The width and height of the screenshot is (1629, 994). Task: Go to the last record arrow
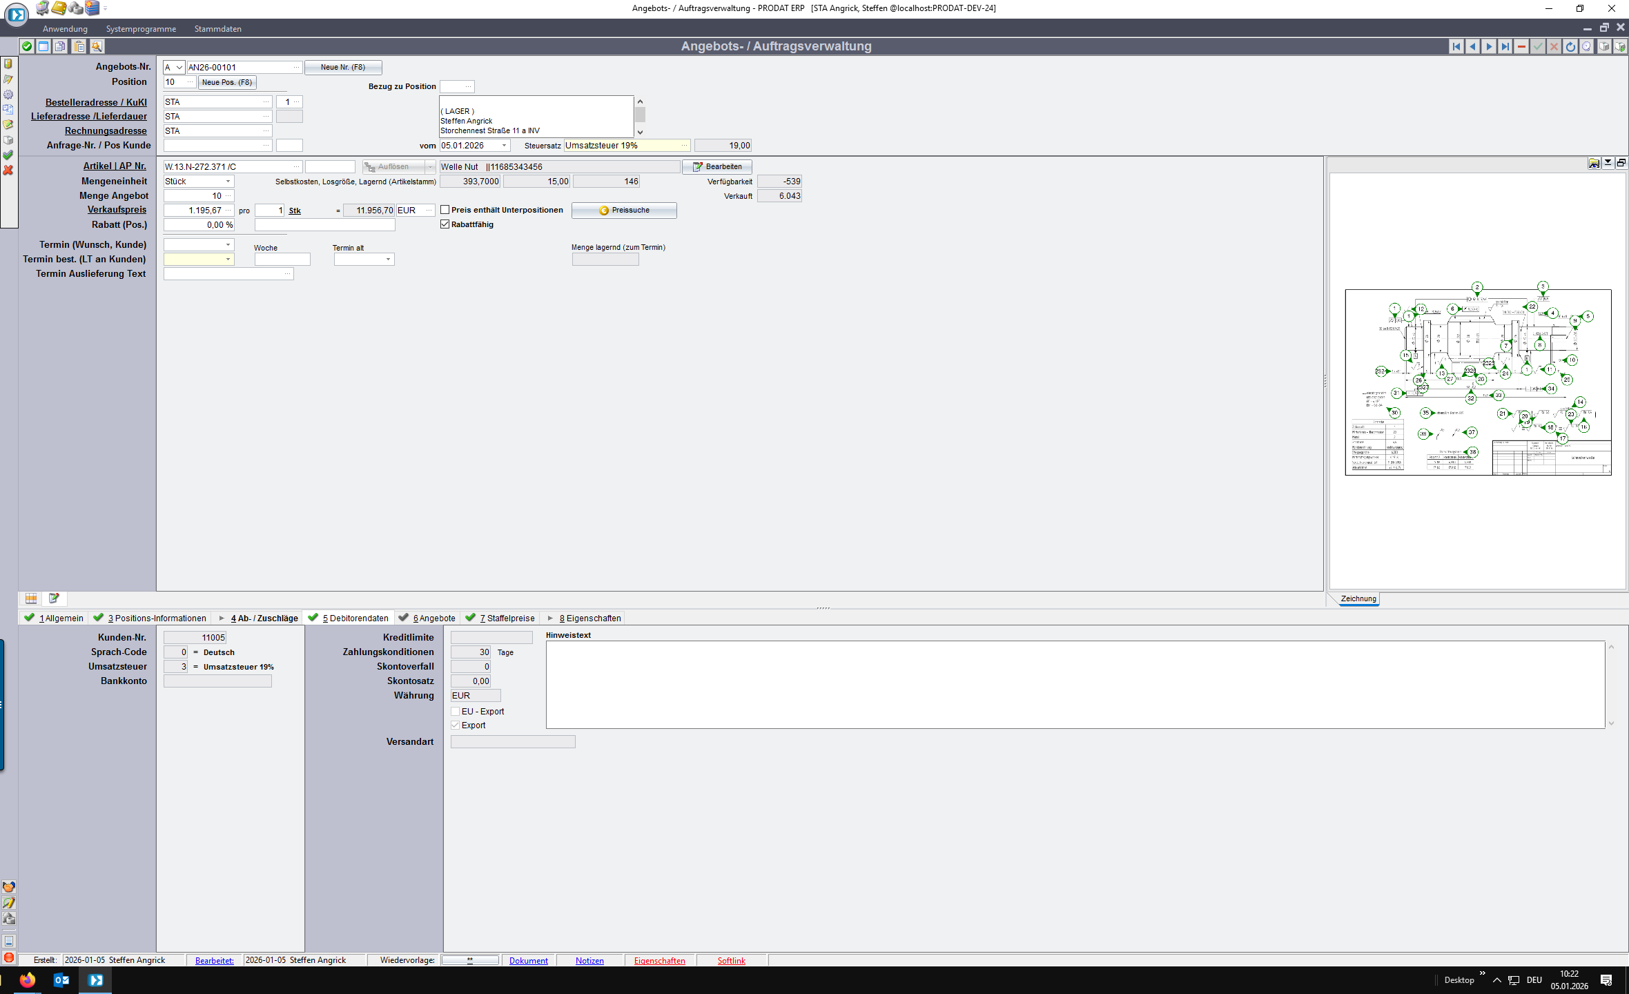[x=1505, y=46]
